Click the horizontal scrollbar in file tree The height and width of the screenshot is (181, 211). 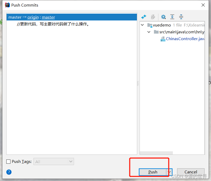pos(156,153)
